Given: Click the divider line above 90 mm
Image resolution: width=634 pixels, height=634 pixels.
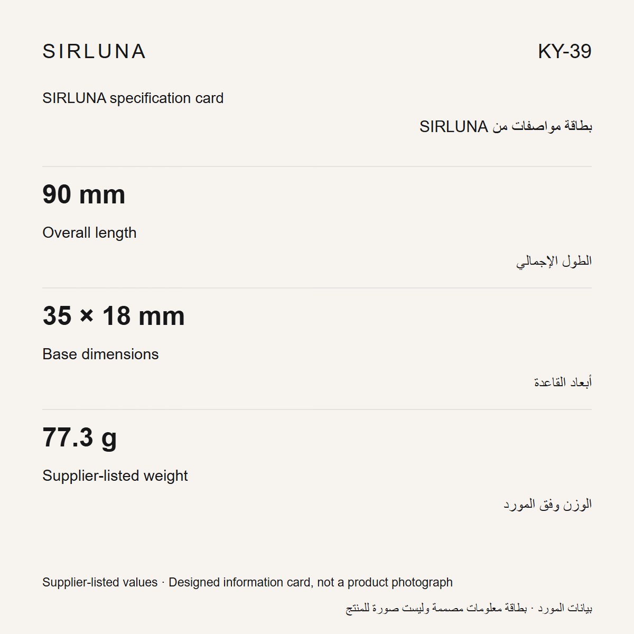Looking at the screenshot, I should pos(317,166).
